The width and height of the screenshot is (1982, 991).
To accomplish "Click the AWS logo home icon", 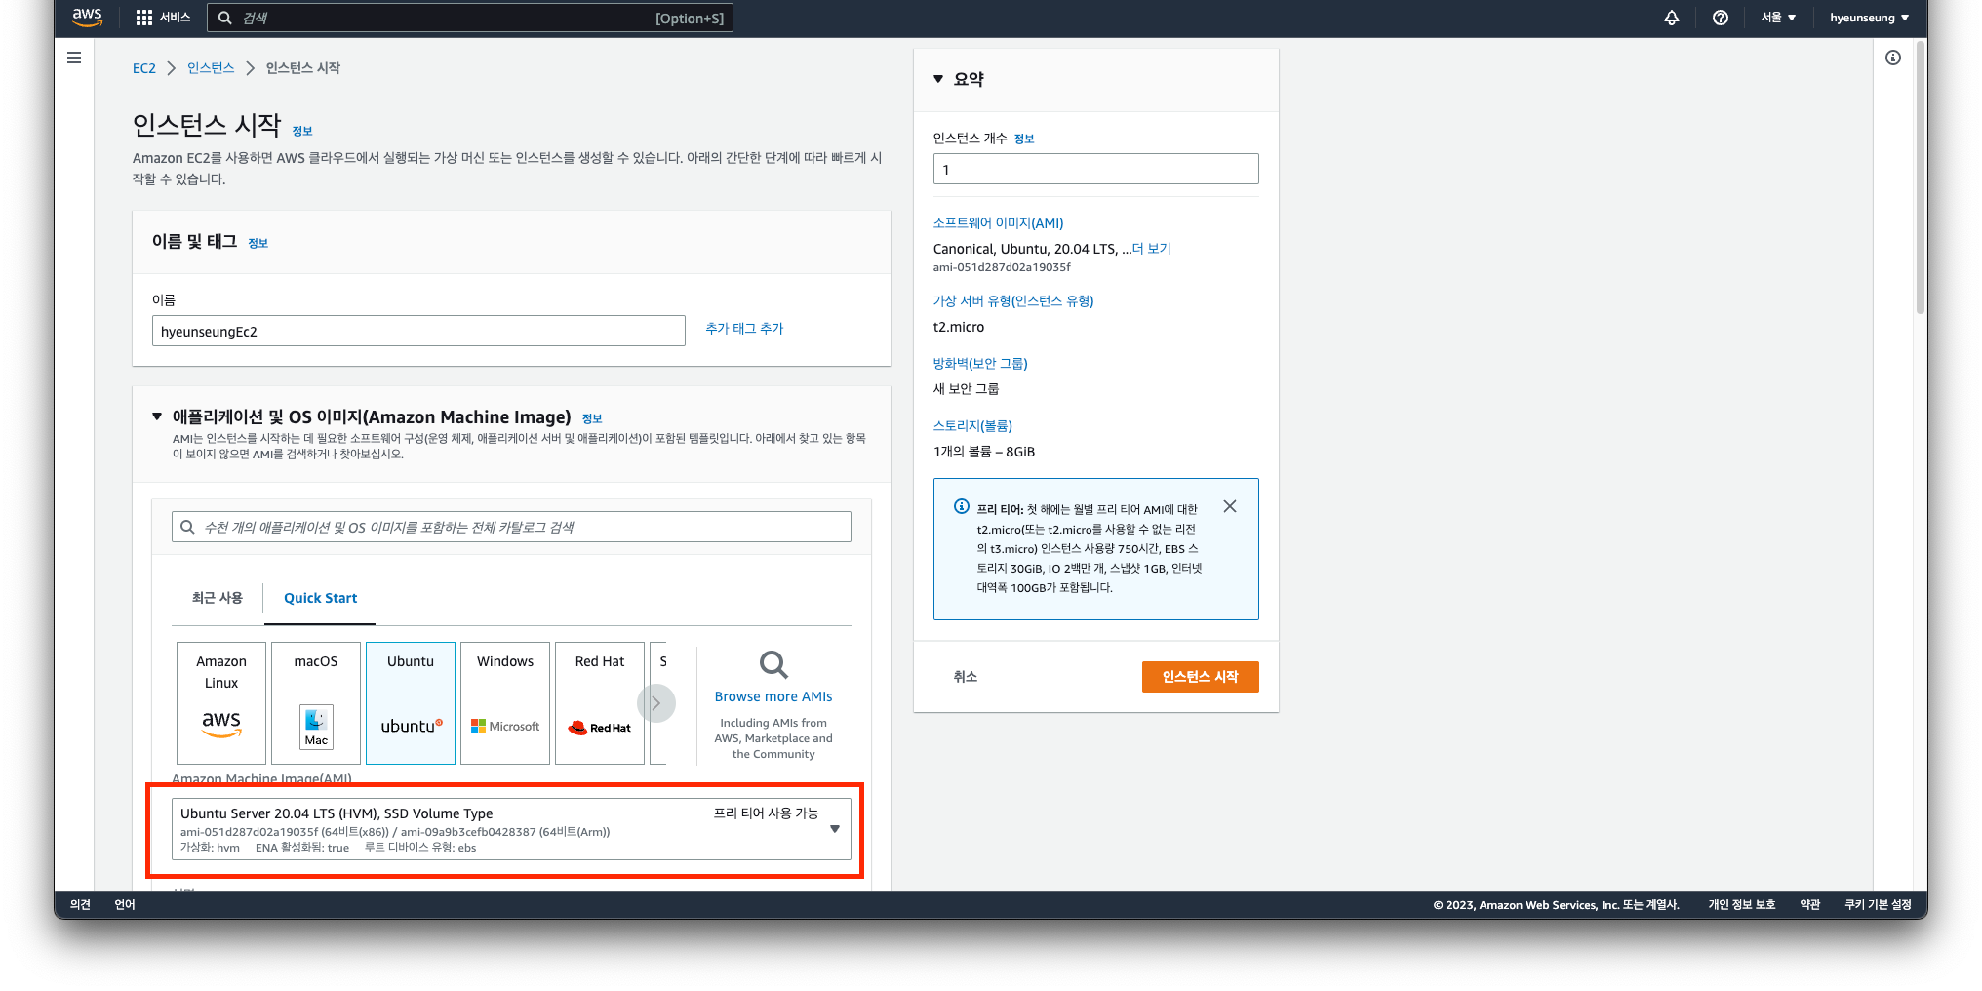I will click(x=87, y=17).
